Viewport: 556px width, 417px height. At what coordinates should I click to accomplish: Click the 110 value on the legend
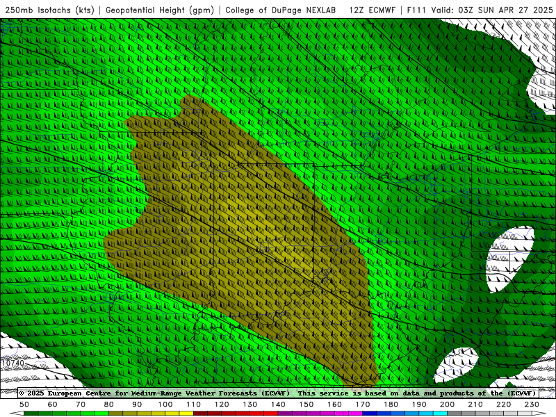click(193, 404)
